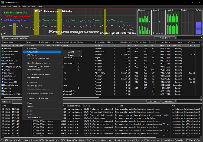Open the Options menu in menu bar

pyautogui.click(x=23, y=6)
